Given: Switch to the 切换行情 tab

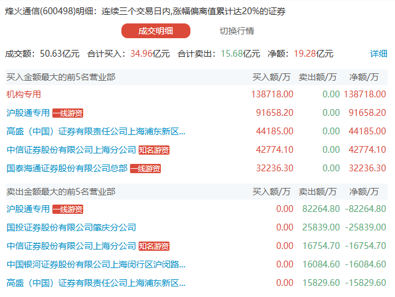Looking at the screenshot, I should [x=237, y=31].
